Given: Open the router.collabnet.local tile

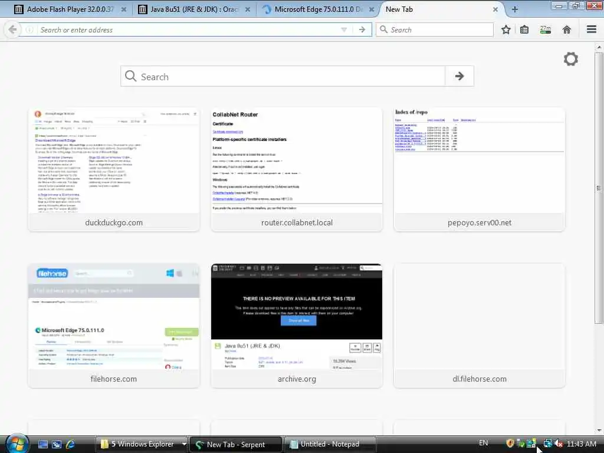Looking at the screenshot, I should 297,169.
